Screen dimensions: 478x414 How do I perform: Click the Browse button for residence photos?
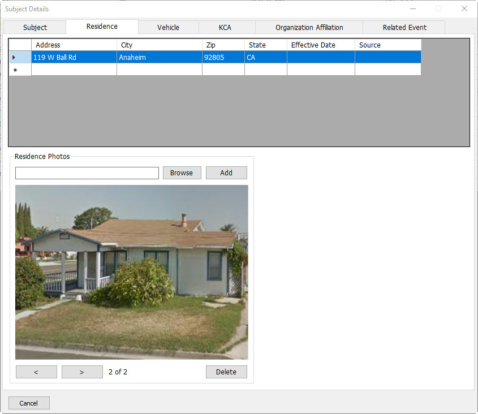coord(182,173)
